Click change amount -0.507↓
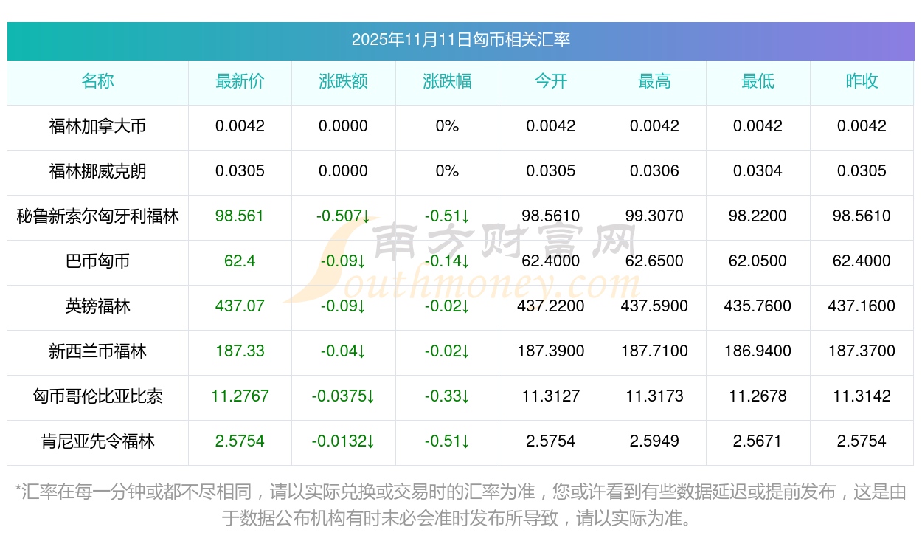The image size is (922, 541). [343, 216]
